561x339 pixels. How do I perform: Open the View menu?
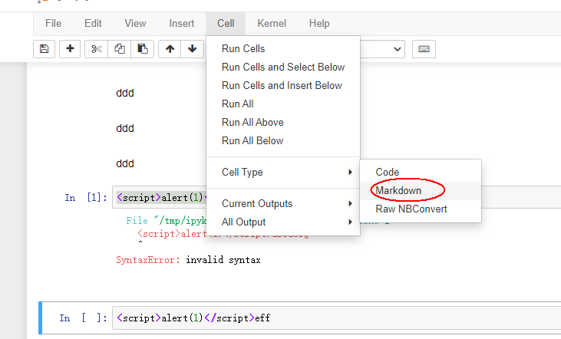[135, 24]
